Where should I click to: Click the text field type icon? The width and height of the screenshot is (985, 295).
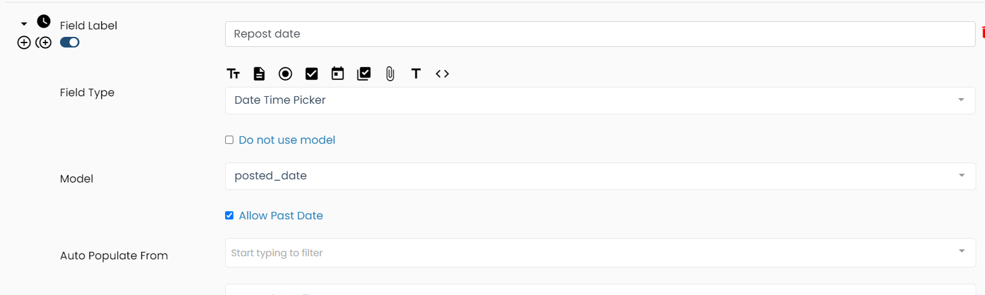click(x=233, y=74)
